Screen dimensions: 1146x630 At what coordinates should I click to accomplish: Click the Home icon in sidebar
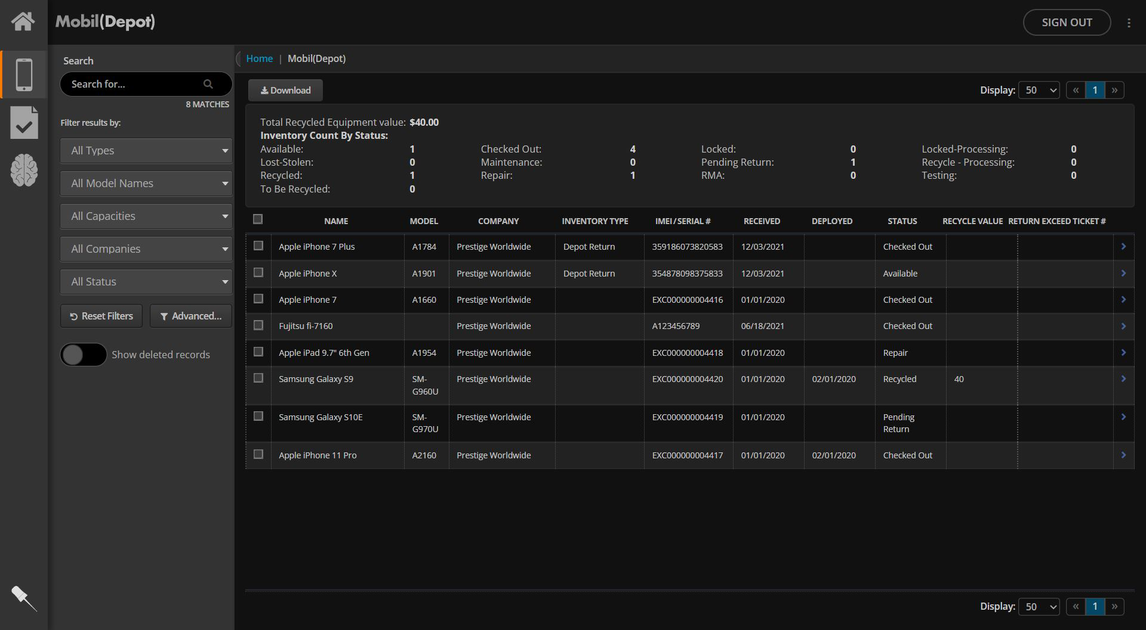(x=23, y=21)
